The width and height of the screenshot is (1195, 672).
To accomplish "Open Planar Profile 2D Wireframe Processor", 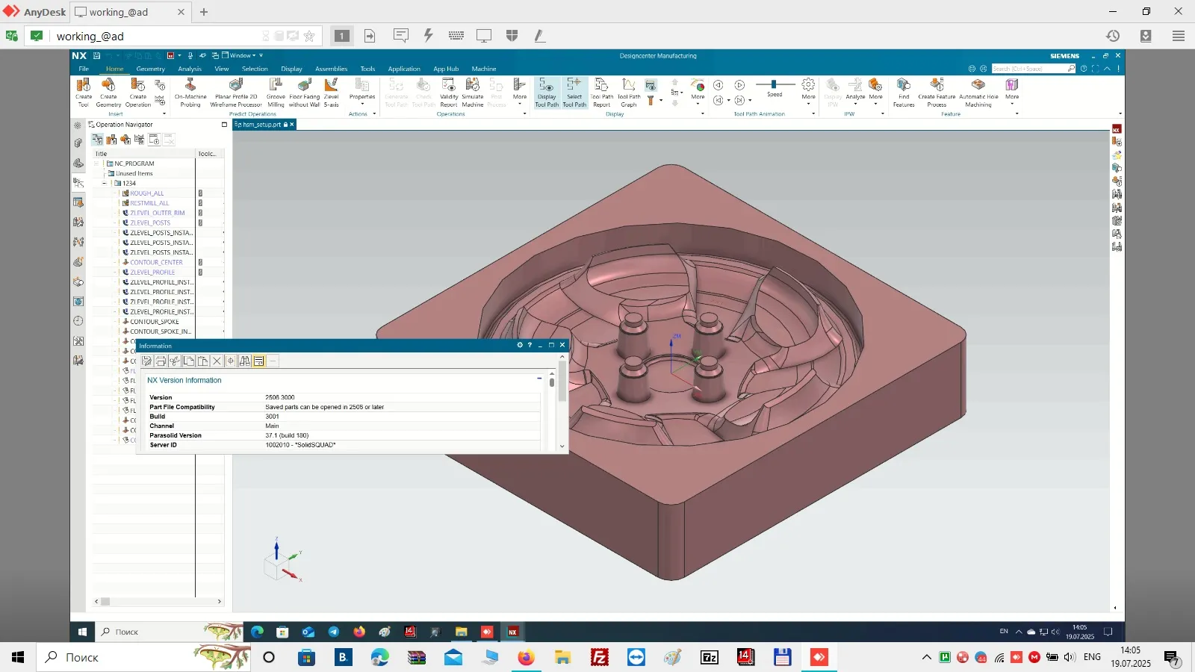I will pos(236,93).
